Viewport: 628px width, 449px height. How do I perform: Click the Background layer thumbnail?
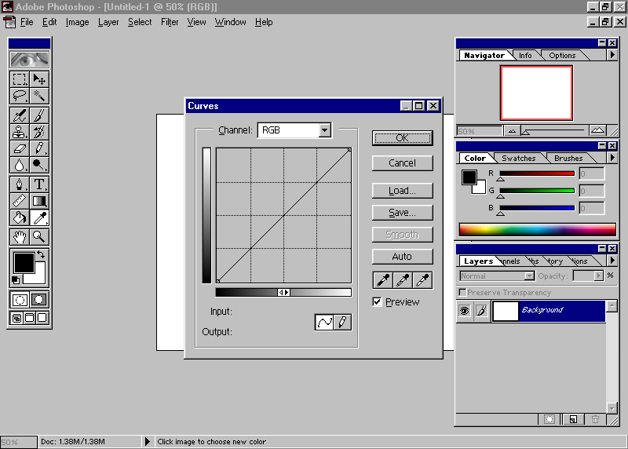(x=505, y=311)
